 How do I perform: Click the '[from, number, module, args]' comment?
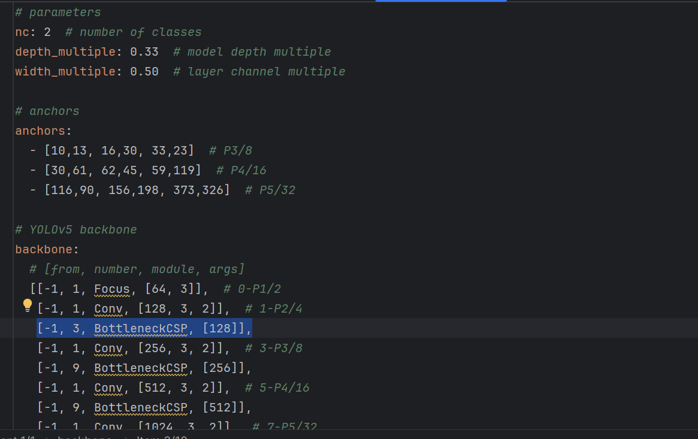(137, 269)
